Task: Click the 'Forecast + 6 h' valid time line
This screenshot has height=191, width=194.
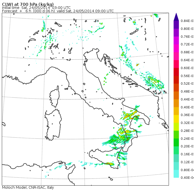Action: click(x=58, y=11)
